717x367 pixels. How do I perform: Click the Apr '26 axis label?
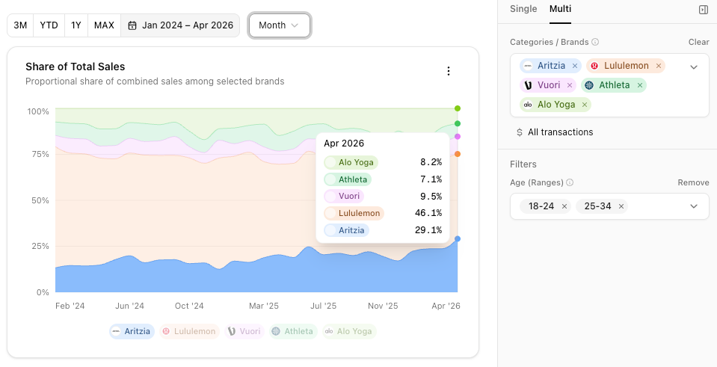(x=446, y=306)
